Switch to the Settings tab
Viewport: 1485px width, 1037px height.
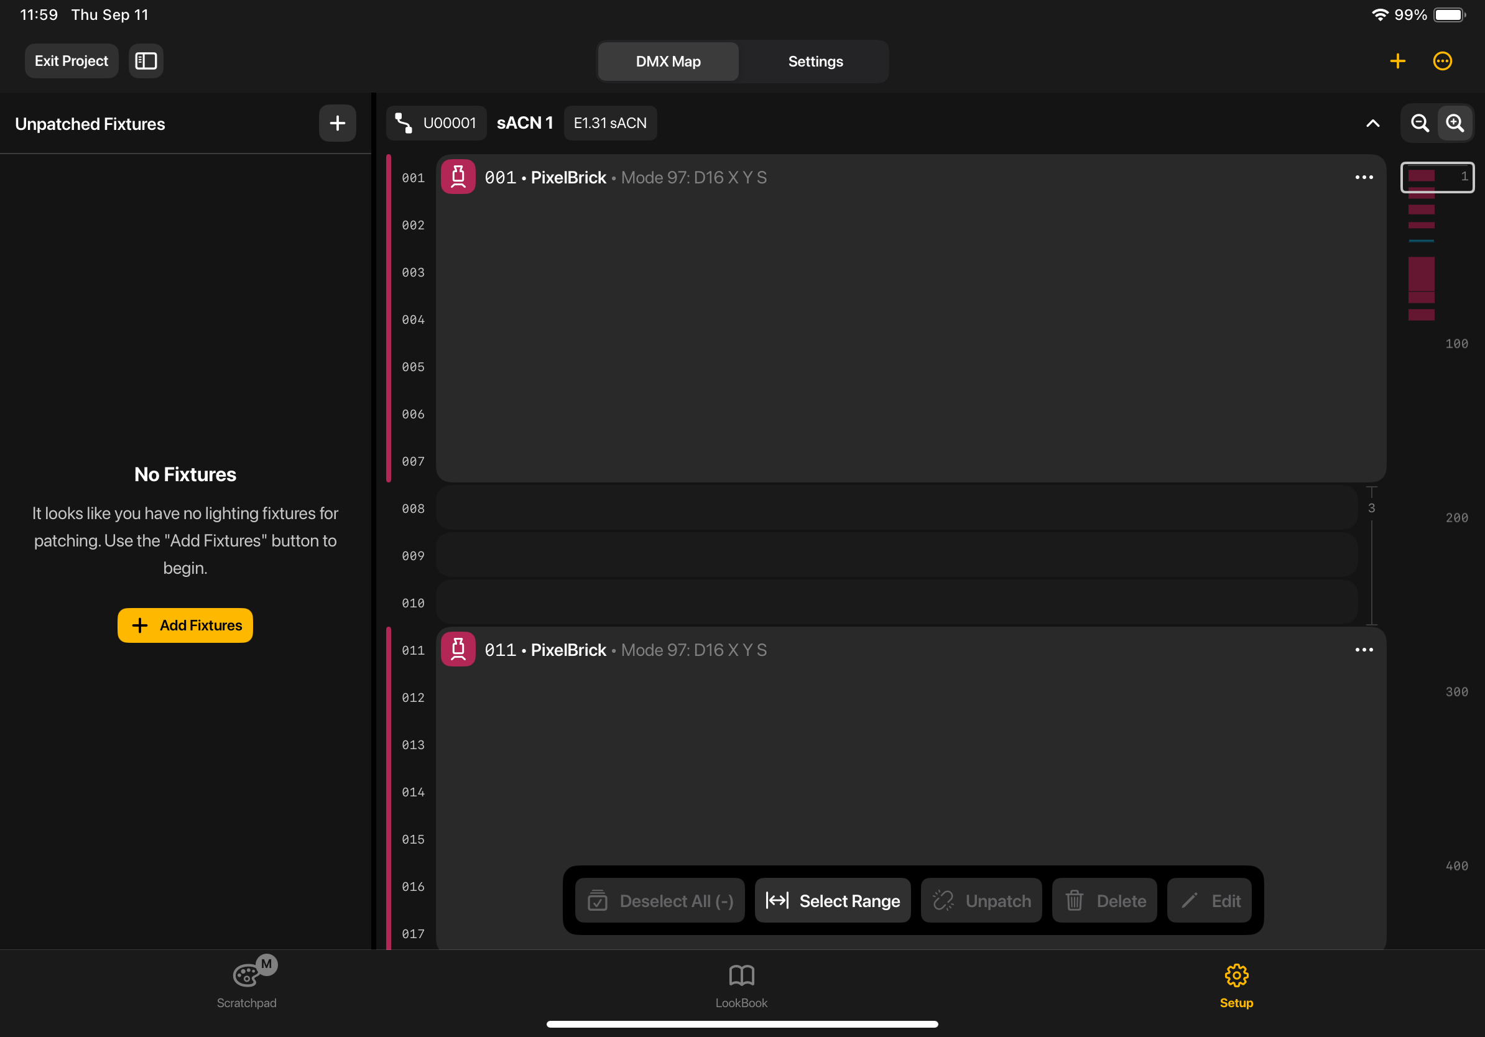[815, 62]
